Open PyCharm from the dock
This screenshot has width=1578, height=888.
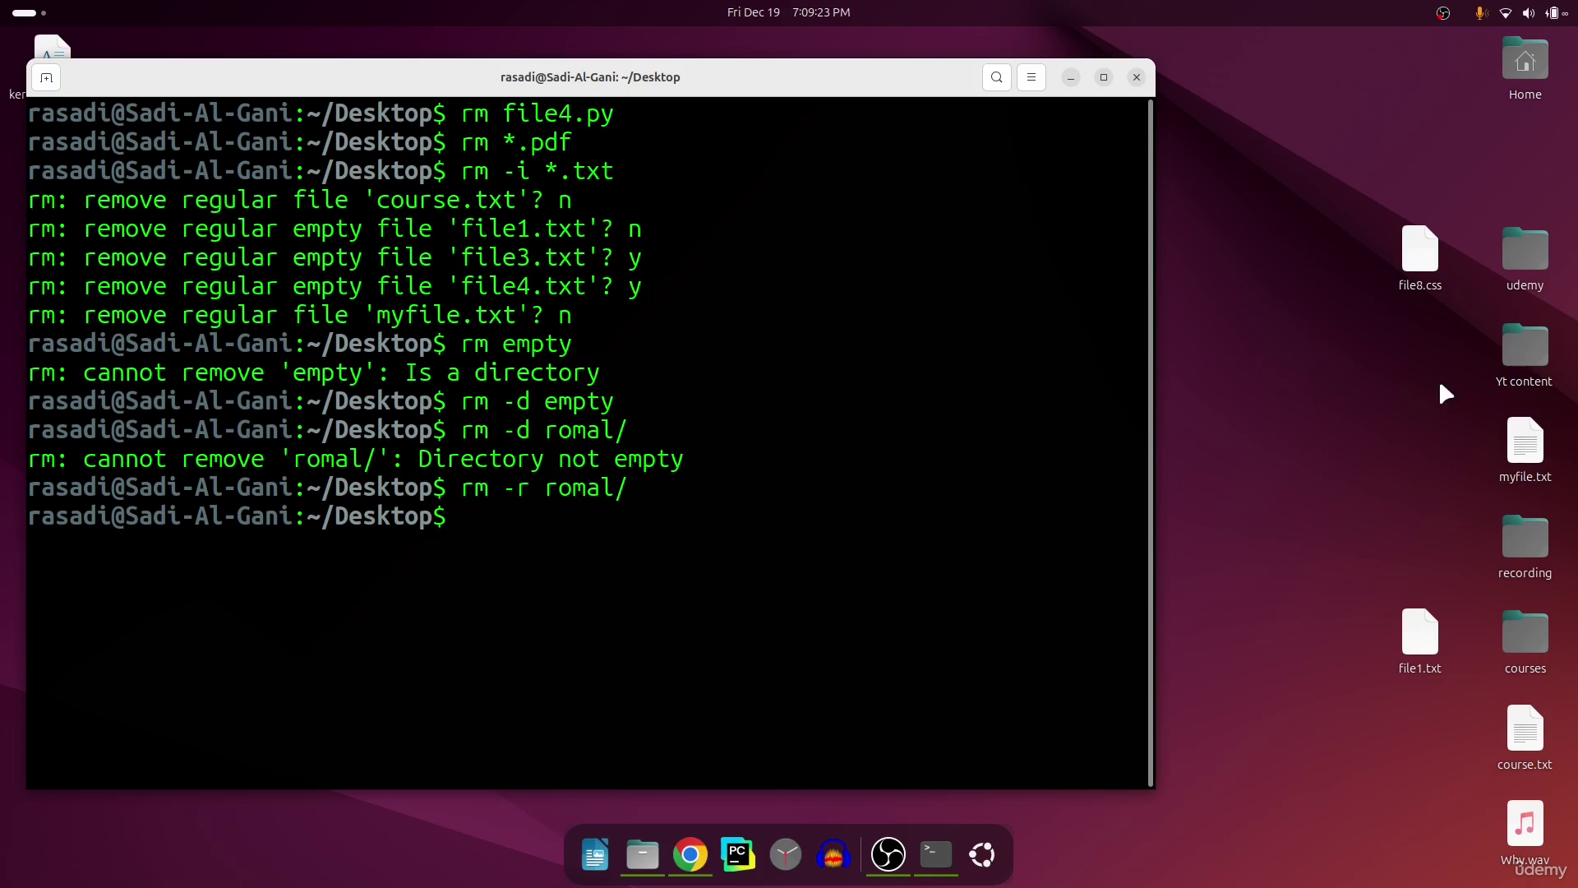point(738,855)
